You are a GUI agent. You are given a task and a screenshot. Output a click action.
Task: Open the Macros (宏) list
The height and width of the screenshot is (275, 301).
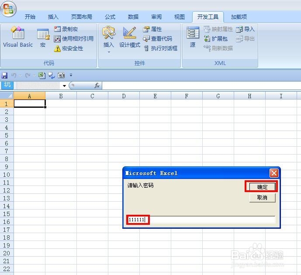[43, 38]
